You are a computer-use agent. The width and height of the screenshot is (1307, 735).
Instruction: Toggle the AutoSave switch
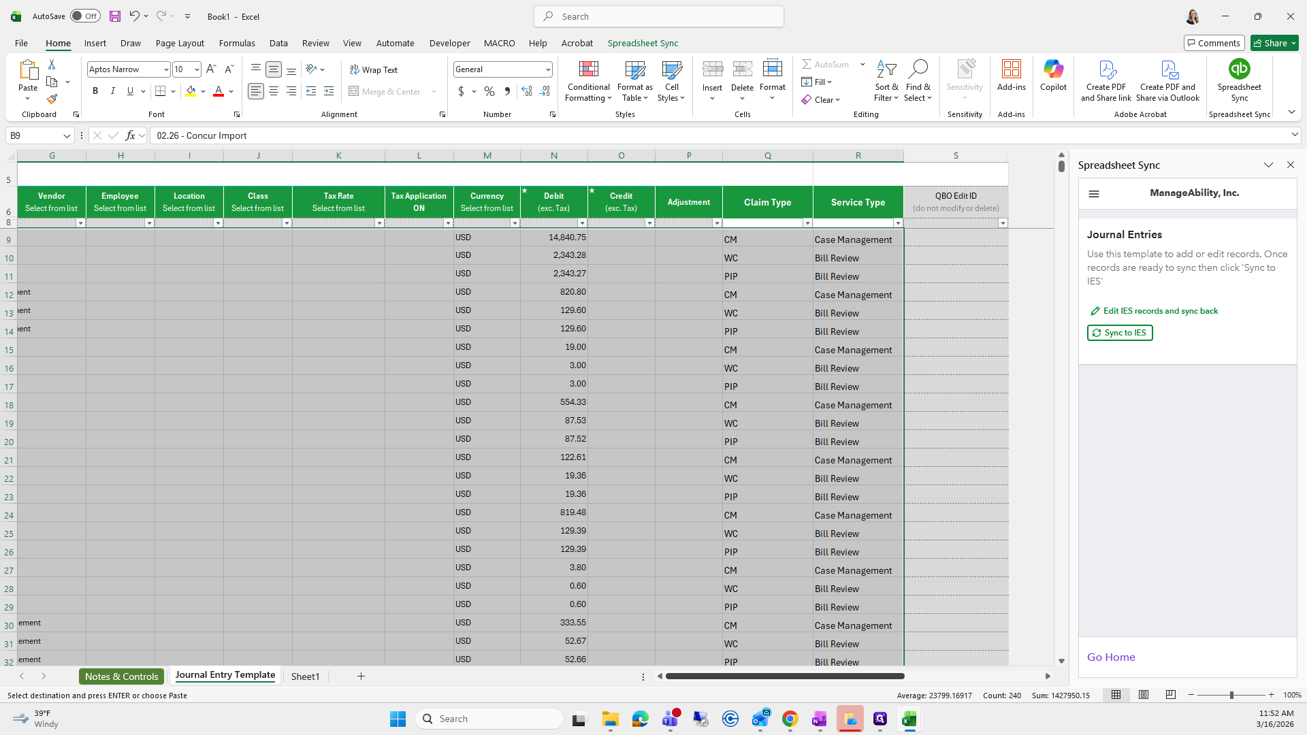pyautogui.click(x=85, y=16)
